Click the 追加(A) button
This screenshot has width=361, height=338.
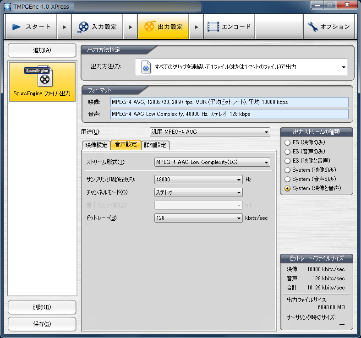[x=42, y=50]
